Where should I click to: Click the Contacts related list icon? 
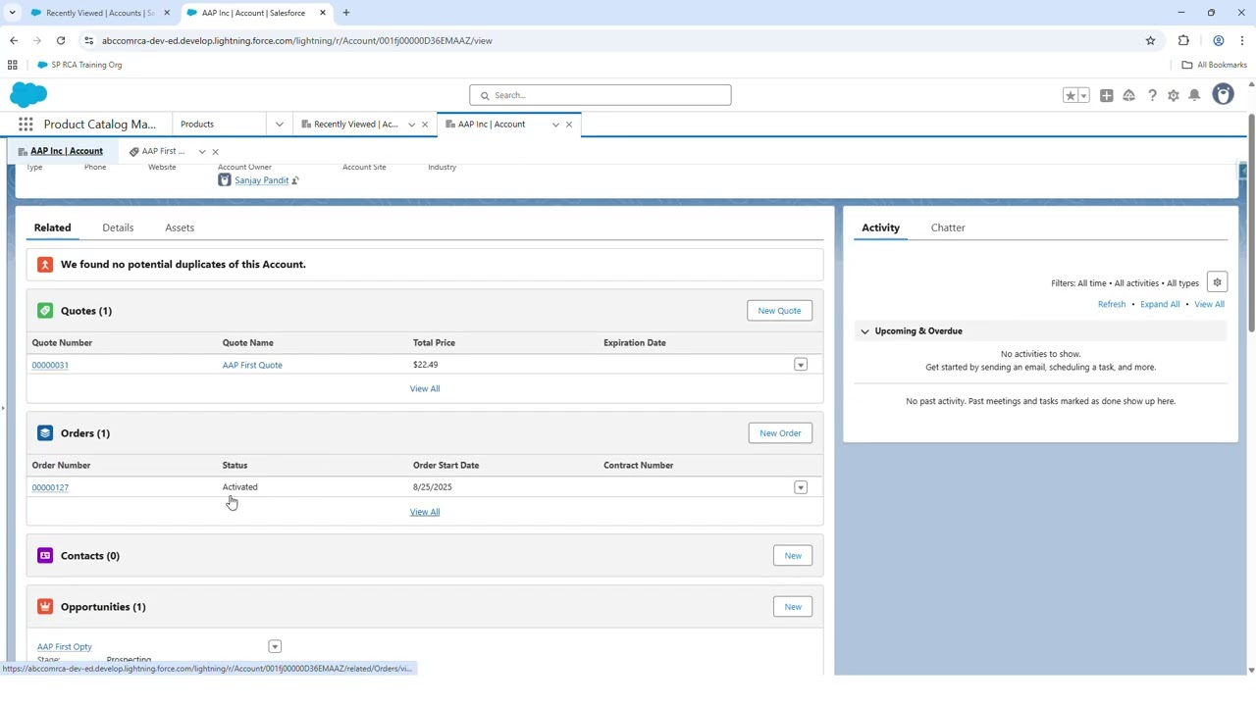click(x=45, y=556)
